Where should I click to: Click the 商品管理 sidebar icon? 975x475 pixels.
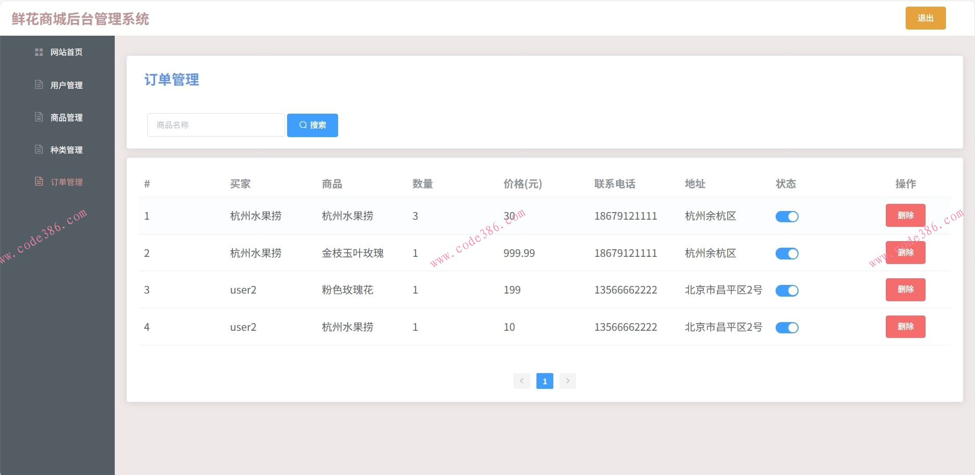click(x=39, y=117)
